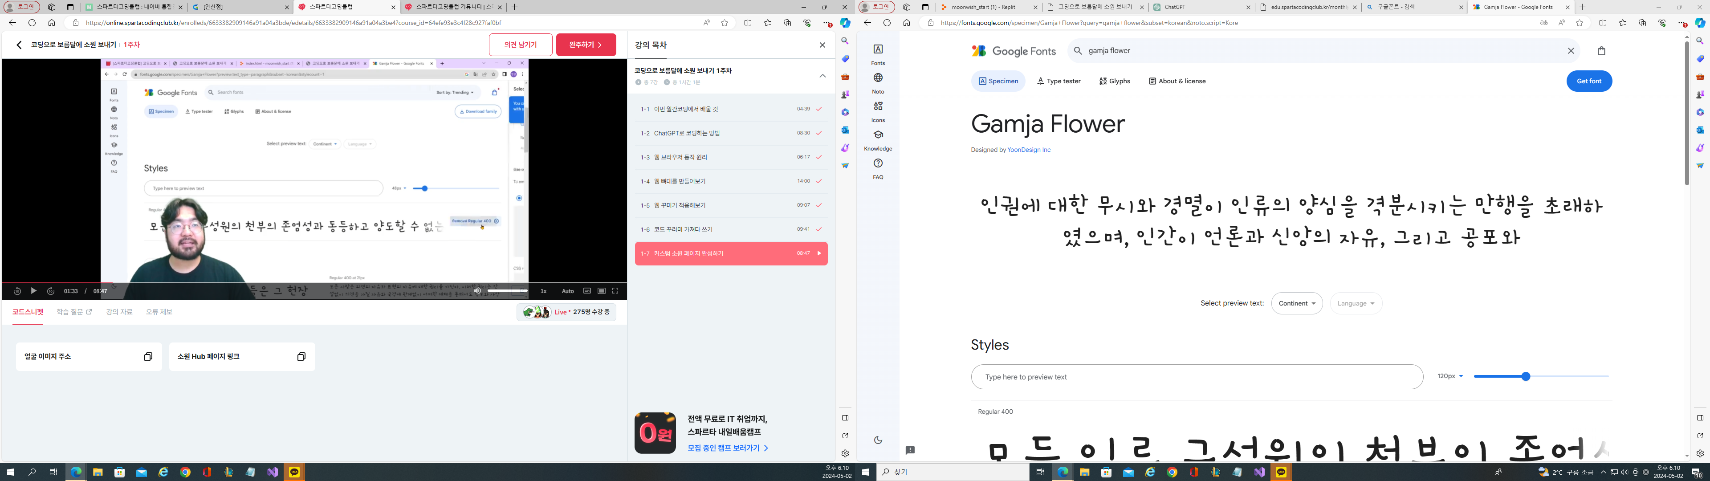Switch to moonwish_start (1) - Replit tab
Screen dimensions: 1710x481
(x=989, y=7)
